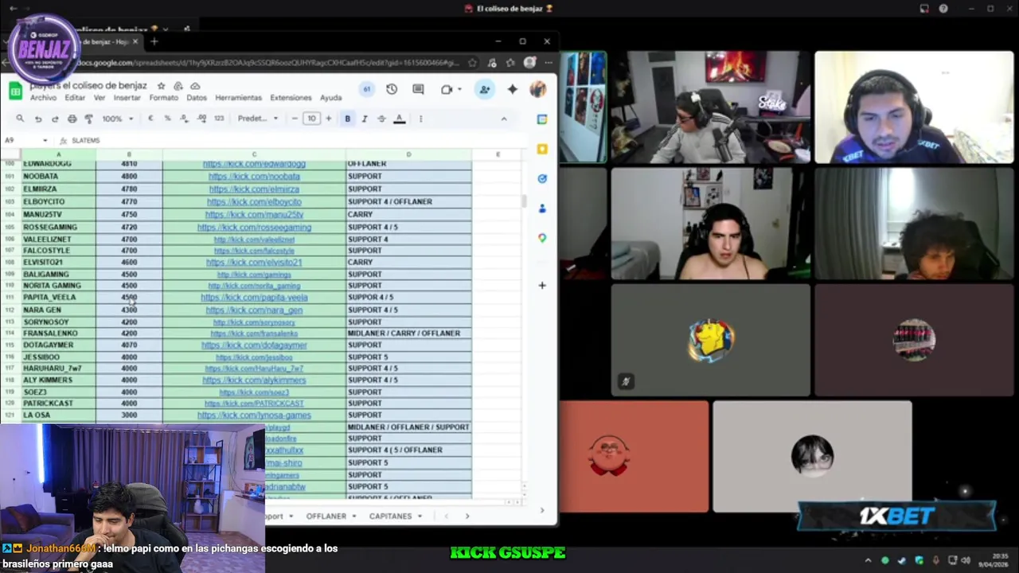Open Google account avatar in Sheets
The width and height of the screenshot is (1019, 573).
click(x=538, y=89)
